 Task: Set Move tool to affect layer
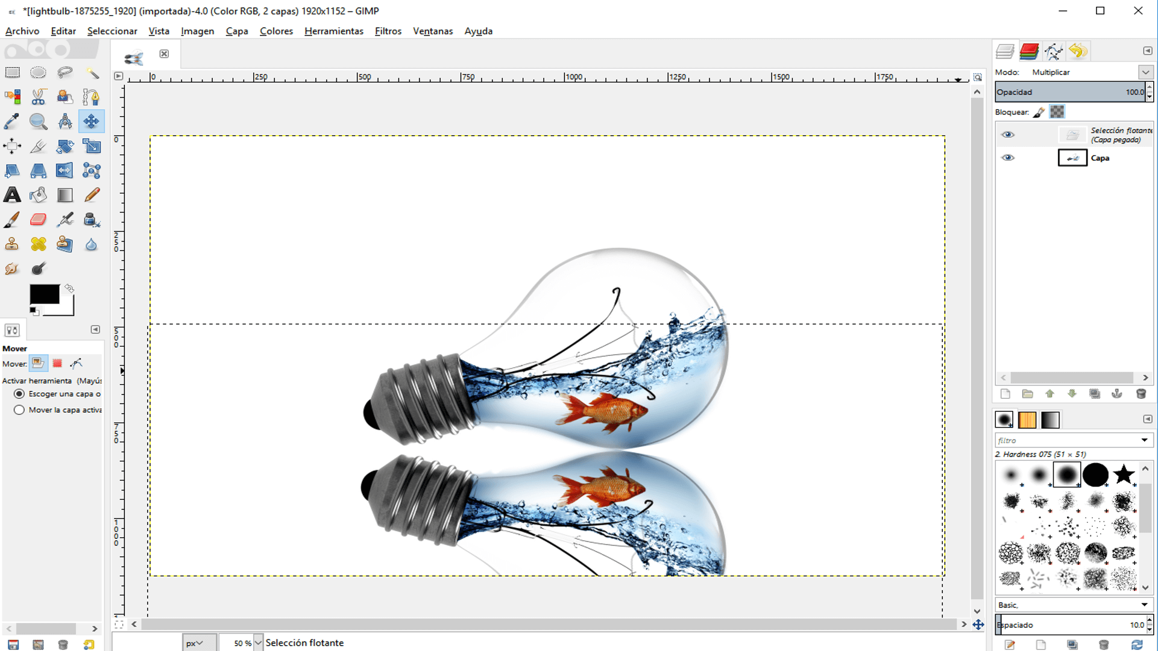coord(38,363)
